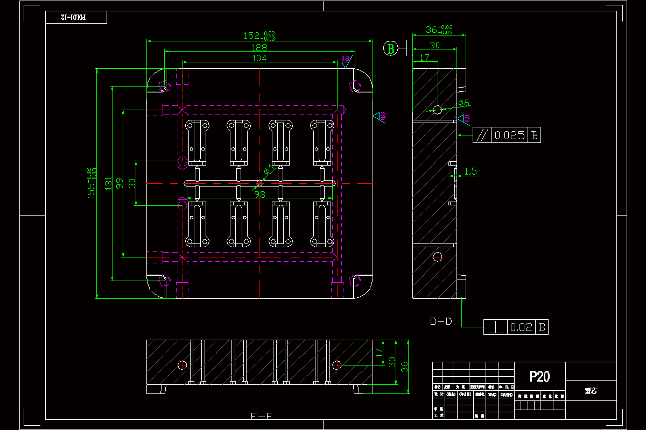
Task: Select the P20 material text in title block
Action: (539, 376)
